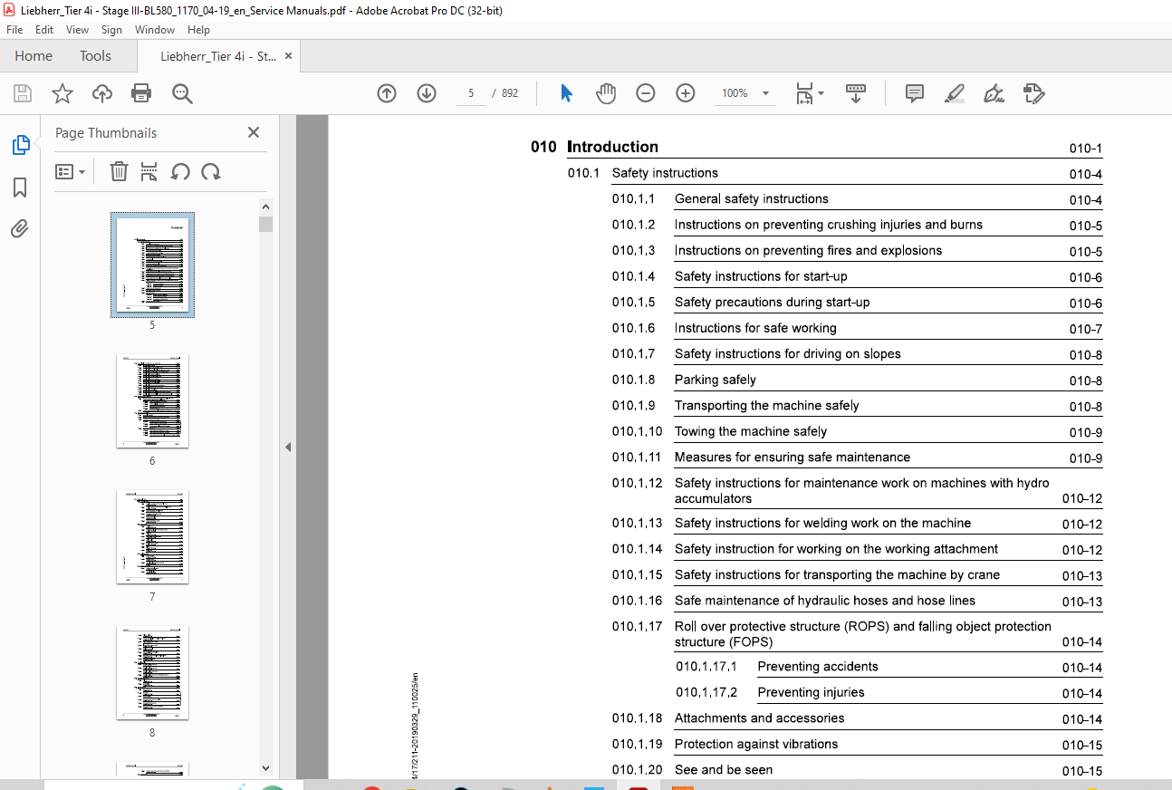Rotate page counterclockwise
The image size is (1172, 790).
[x=180, y=171]
